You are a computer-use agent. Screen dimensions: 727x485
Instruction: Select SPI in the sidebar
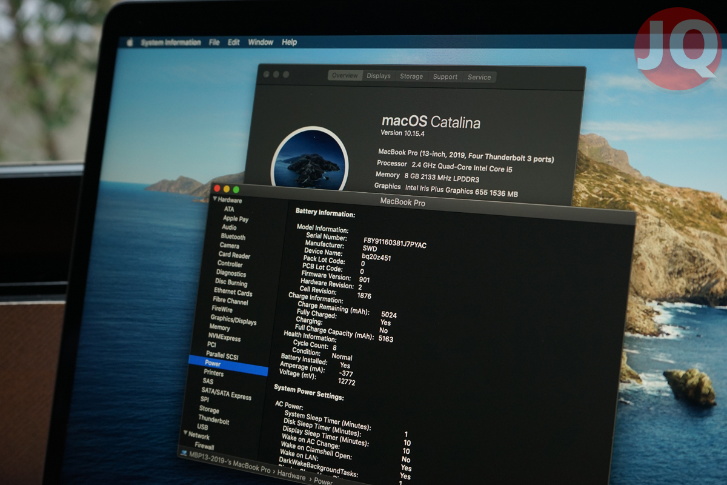[205, 400]
